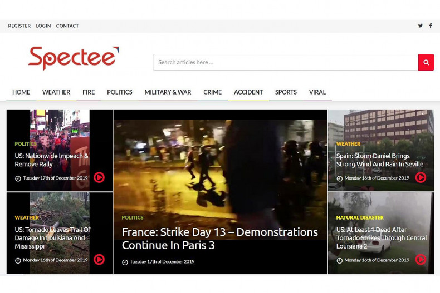This screenshot has width=440, height=293.
Task: Open the France Strike Day 13 headline
Action: (x=219, y=238)
